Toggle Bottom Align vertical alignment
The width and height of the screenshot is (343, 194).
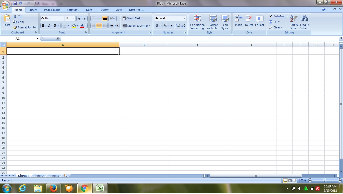[x=105, y=18]
